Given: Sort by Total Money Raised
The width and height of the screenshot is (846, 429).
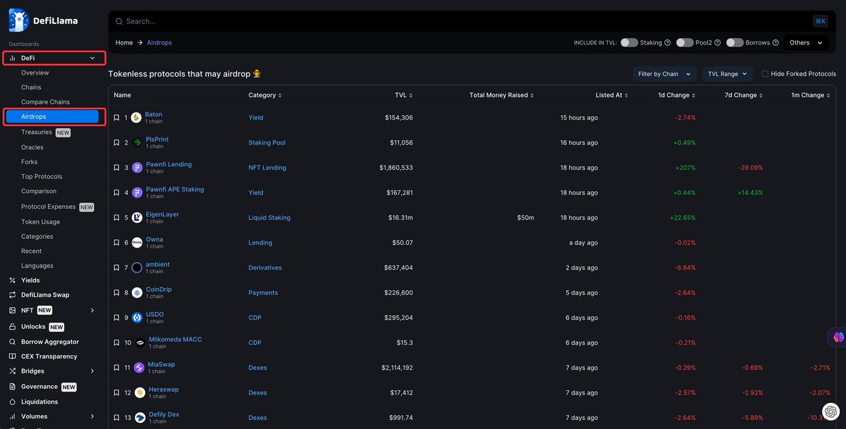Looking at the screenshot, I should [x=502, y=95].
